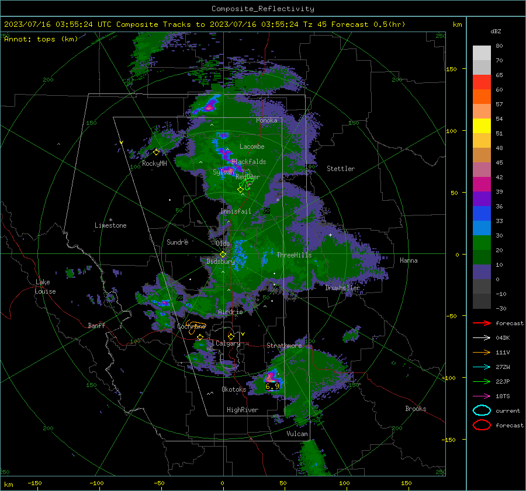Click the Red Deer city label
Viewport: 526px width, 491px height.
[x=248, y=177]
